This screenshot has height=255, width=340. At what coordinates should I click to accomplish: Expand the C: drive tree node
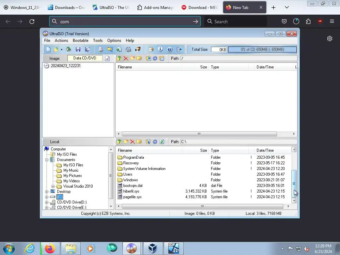(x=46, y=197)
